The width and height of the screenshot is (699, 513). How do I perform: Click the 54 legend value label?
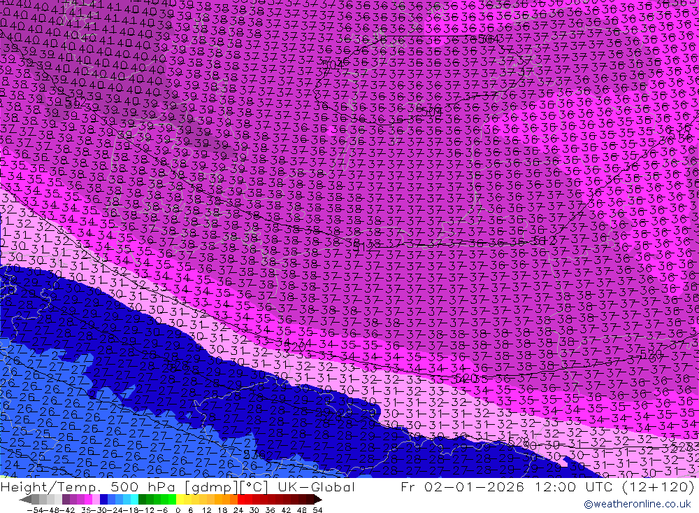(317, 510)
